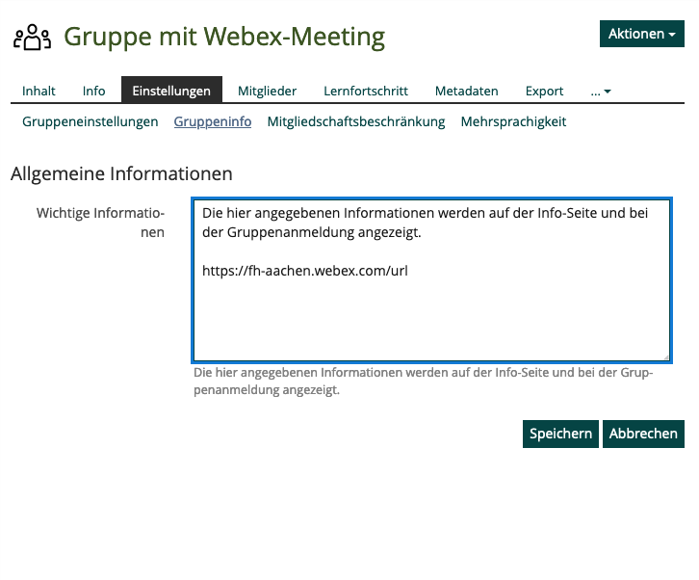Click the group icon beside the title

[x=32, y=37]
